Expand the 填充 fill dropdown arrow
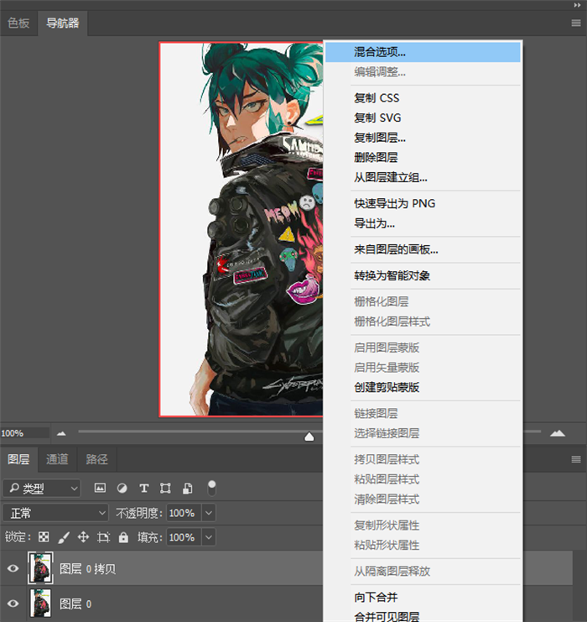The image size is (587, 622). click(x=209, y=537)
